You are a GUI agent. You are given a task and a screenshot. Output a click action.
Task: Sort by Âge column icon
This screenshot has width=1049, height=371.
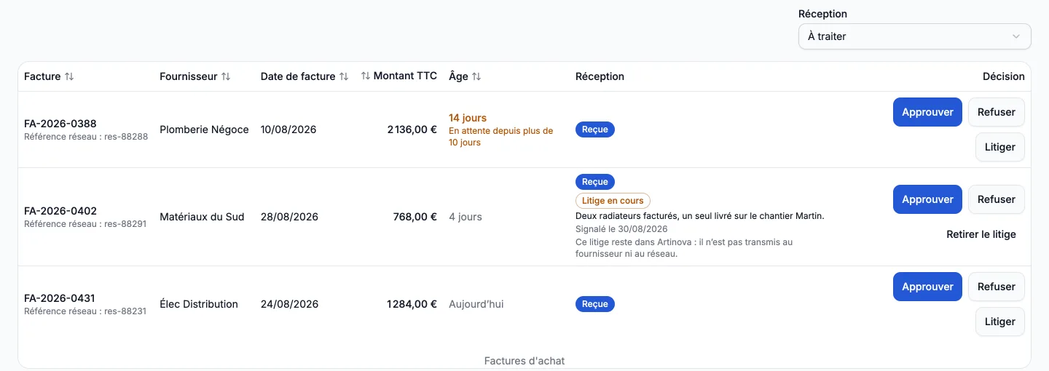476,76
